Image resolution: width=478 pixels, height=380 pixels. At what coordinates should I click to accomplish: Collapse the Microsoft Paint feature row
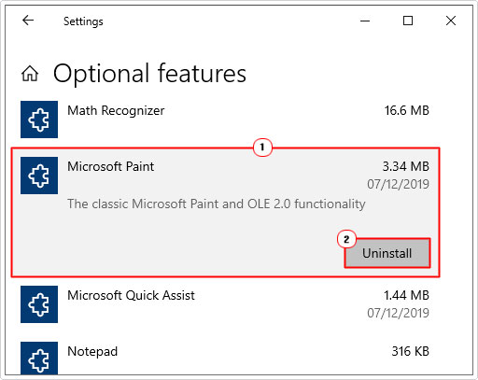[x=226, y=212]
